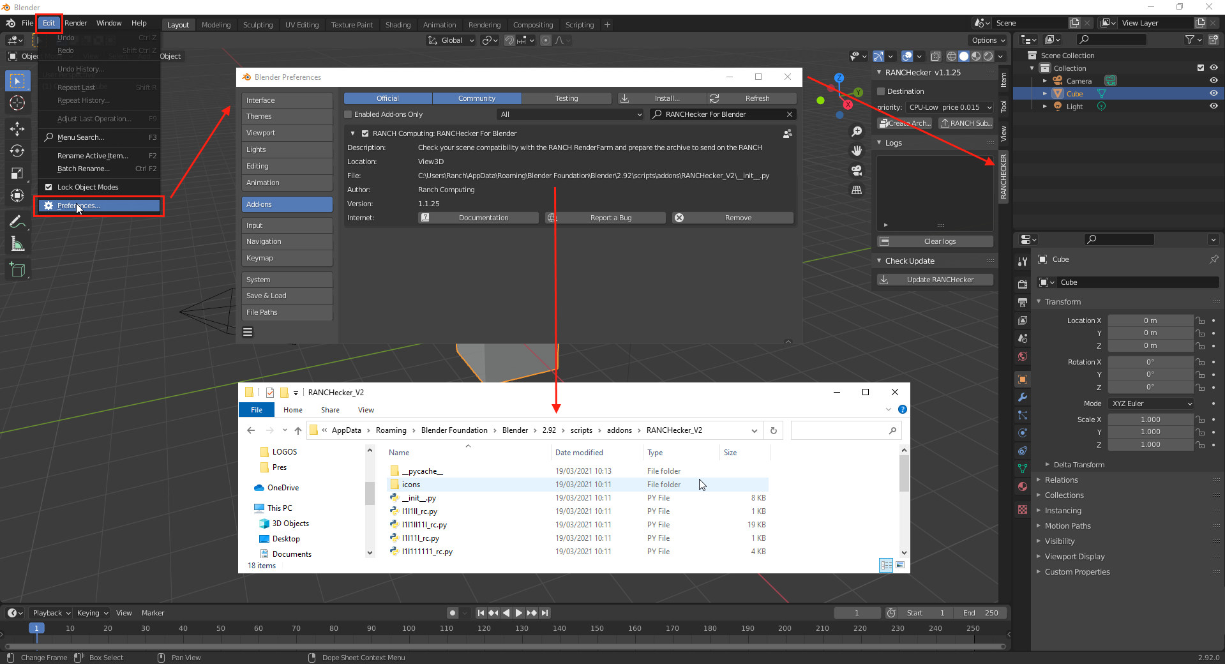The image size is (1225, 664).
Task: Click the Explorer search input field
Action: pyautogui.click(x=846, y=430)
